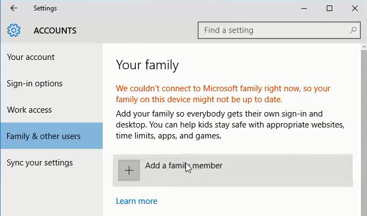367x216 pixels.
Task: Maximize the Settings window
Action: tap(329, 8)
